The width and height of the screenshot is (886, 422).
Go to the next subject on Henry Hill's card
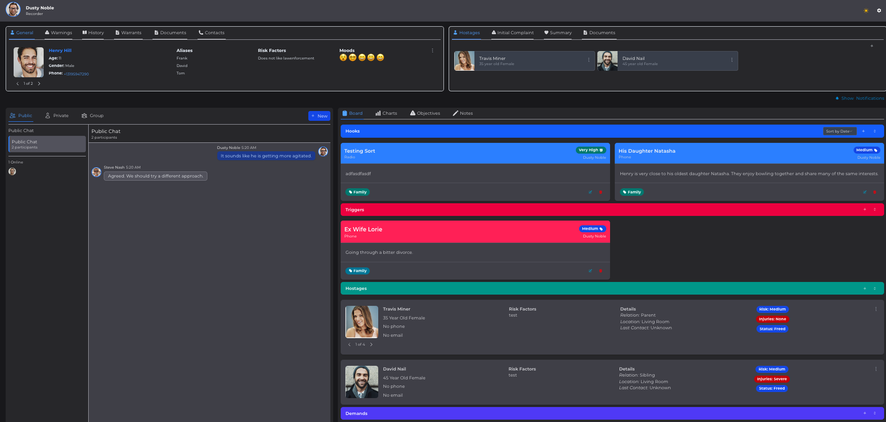(x=39, y=83)
